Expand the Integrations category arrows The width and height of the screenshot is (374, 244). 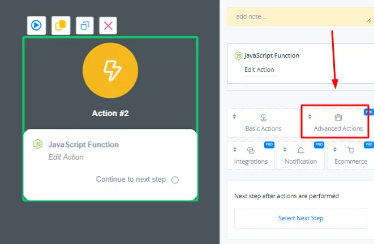click(235, 149)
